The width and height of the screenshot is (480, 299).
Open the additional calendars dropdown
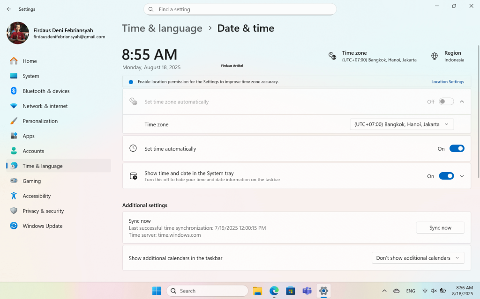(418, 258)
